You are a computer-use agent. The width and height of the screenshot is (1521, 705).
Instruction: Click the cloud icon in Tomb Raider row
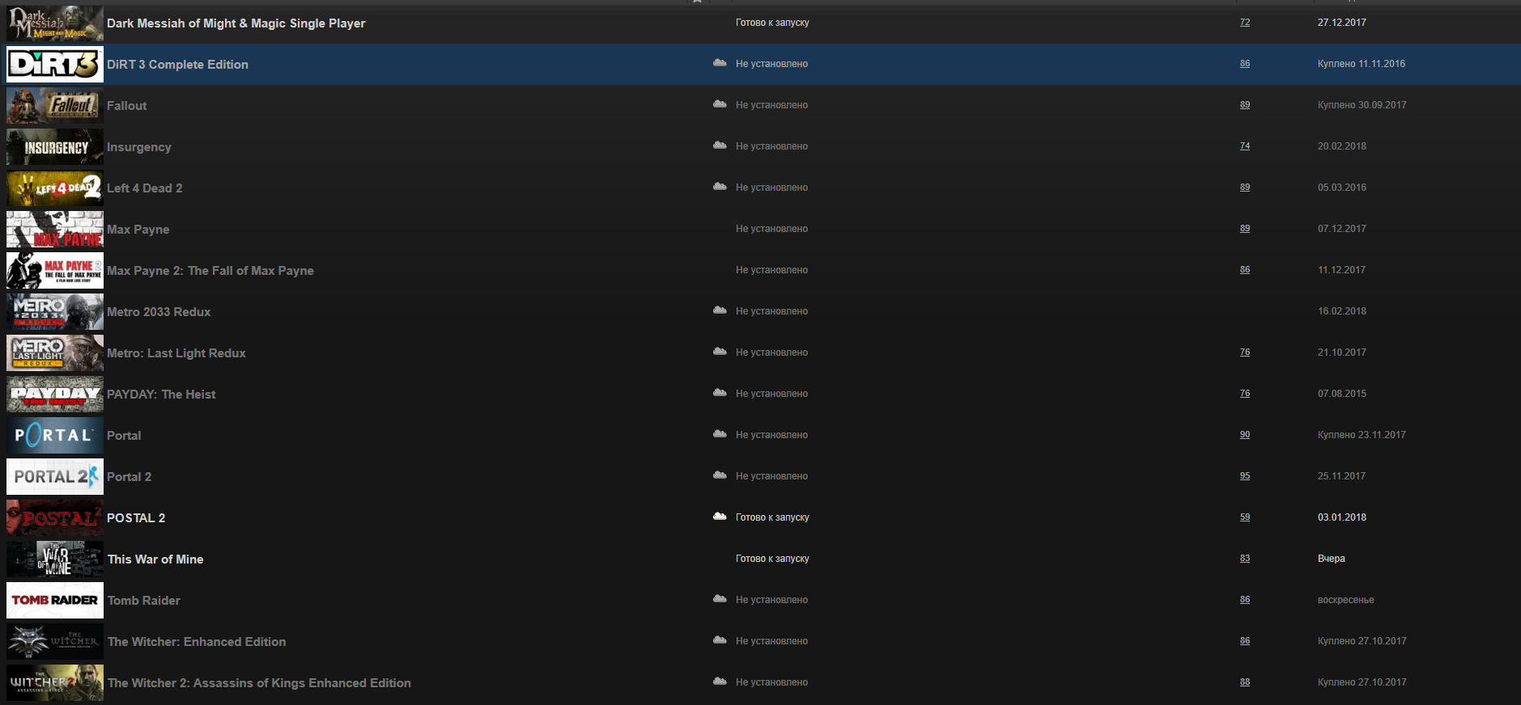(x=720, y=599)
